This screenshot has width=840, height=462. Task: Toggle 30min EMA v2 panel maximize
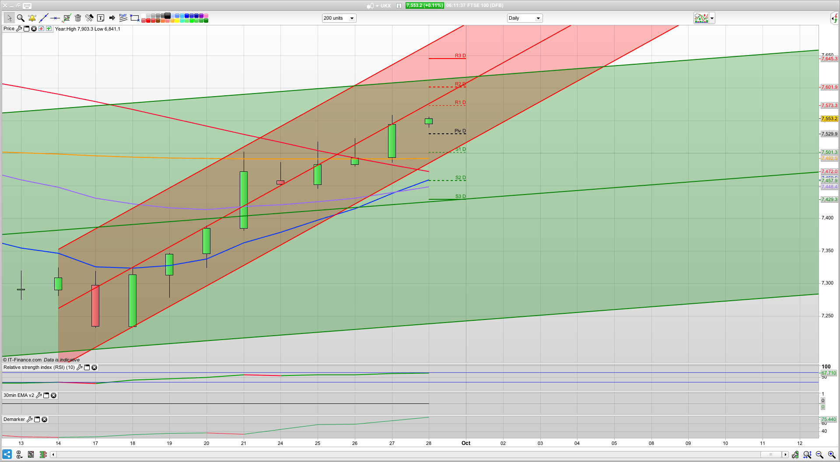46,396
